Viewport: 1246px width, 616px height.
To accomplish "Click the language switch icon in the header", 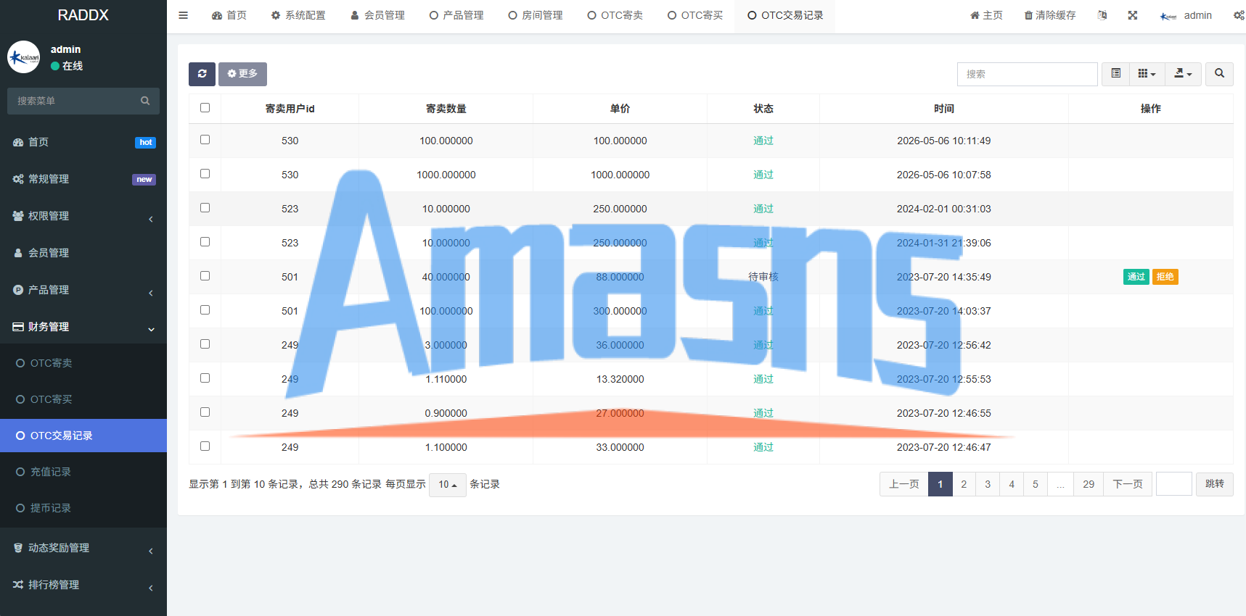I will point(1102,15).
